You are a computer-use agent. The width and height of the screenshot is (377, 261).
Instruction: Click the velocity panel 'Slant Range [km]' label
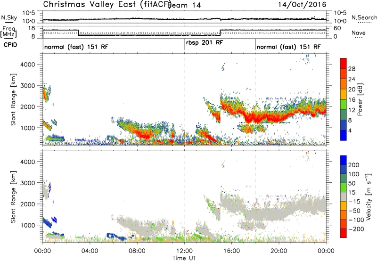pos(13,196)
